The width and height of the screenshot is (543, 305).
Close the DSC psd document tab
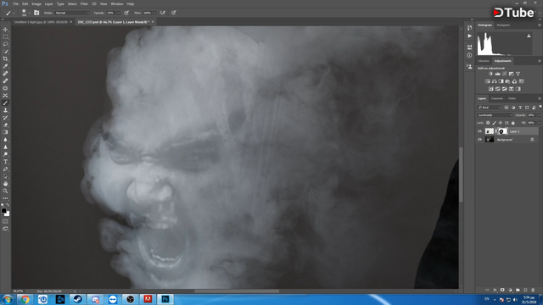coord(153,22)
